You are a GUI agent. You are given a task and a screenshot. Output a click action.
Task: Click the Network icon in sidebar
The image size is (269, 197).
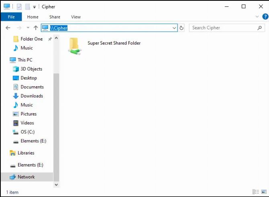tap(12, 177)
